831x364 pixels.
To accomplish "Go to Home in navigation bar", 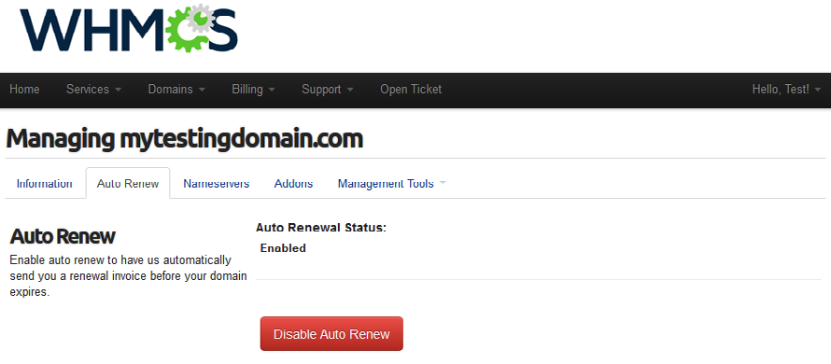I will [24, 90].
